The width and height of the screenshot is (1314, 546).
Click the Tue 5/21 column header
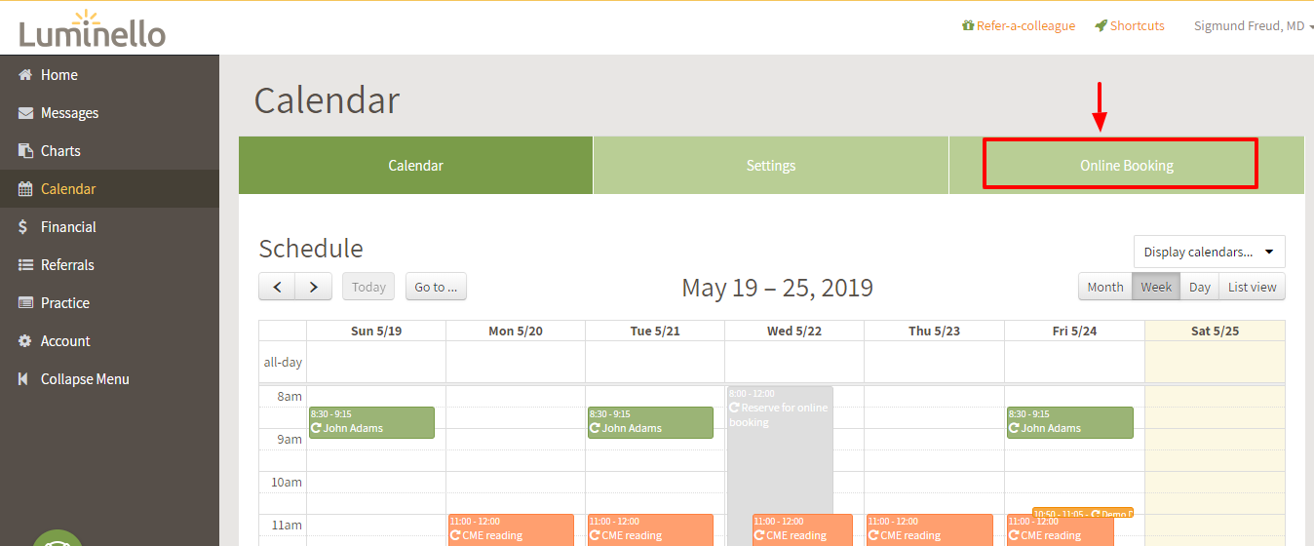(x=655, y=331)
